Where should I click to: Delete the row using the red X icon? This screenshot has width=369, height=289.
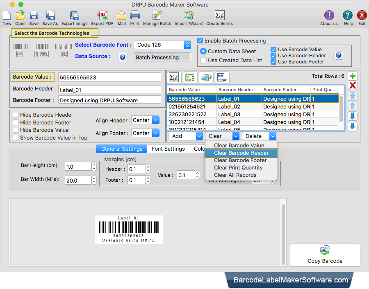[353, 86]
